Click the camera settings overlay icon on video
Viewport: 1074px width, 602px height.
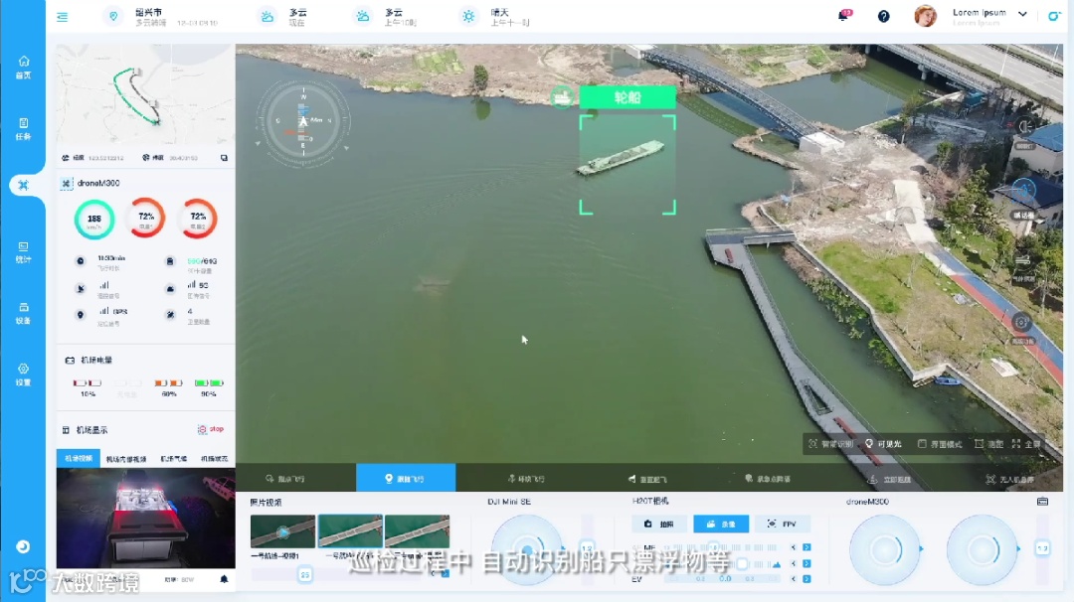coord(1021,322)
